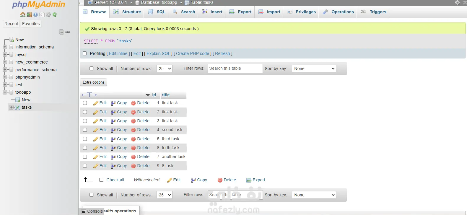467x215 pixels.
Task: Click the pencil Edit icon for row 4
Action: point(96,130)
